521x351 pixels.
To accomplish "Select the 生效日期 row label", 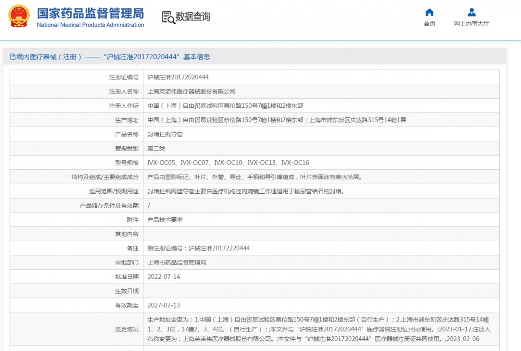I will click(127, 291).
